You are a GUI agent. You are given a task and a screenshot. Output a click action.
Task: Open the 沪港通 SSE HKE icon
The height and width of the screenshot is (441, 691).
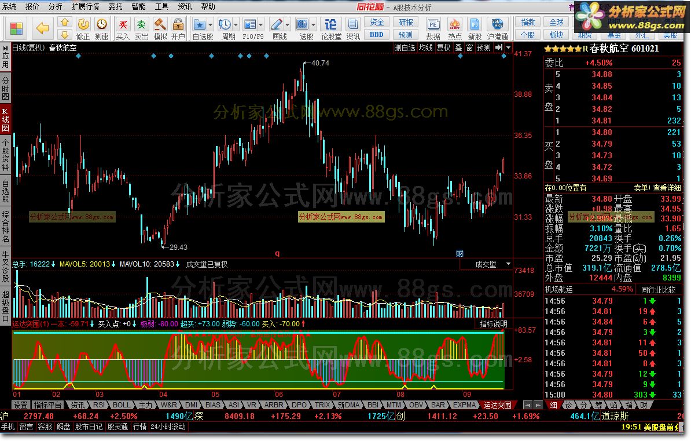[497, 24]
